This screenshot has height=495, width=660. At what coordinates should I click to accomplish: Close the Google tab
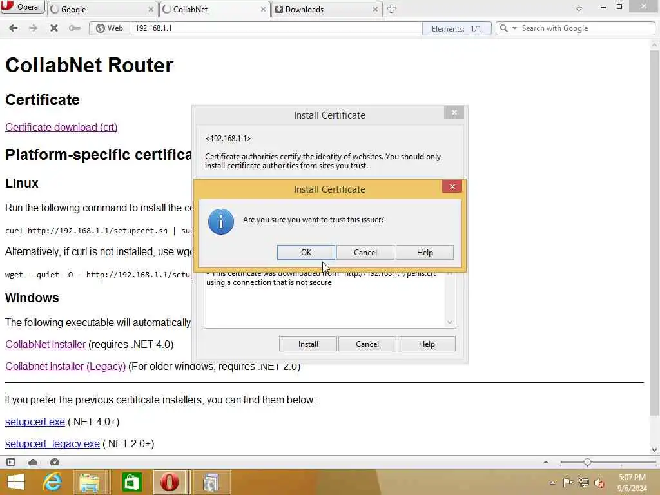tap(151, 9)
